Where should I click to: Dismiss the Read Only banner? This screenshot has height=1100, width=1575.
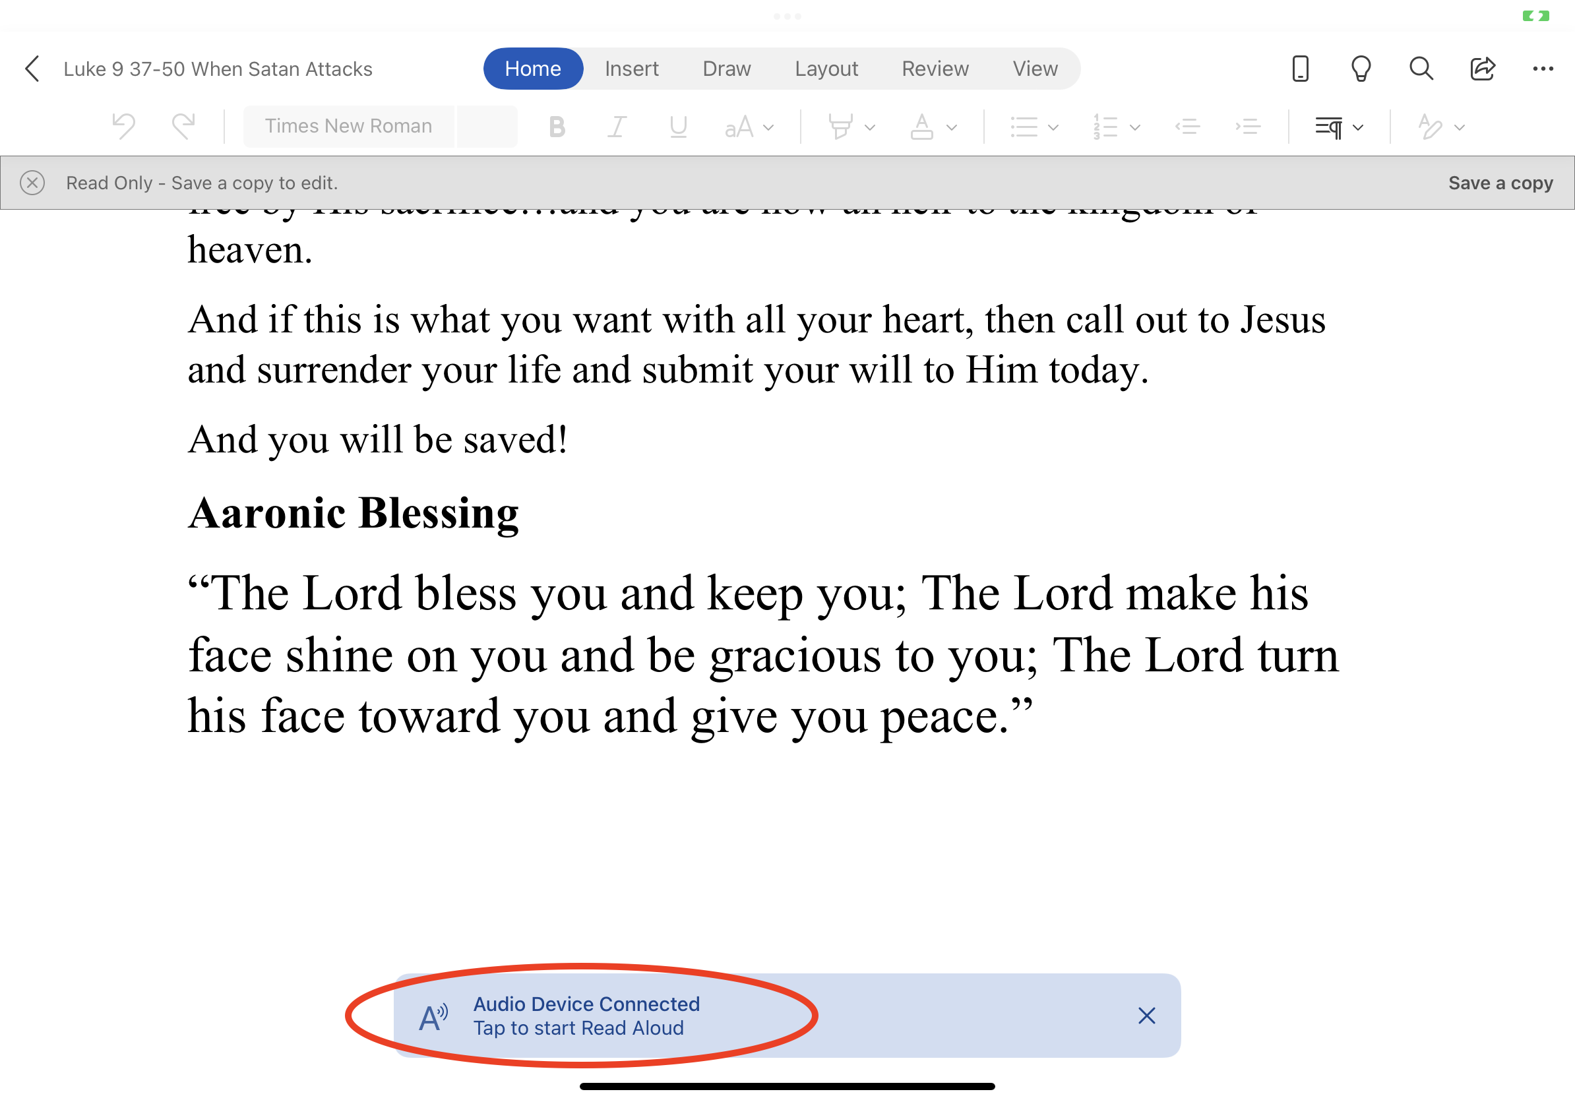click(x=32, y=183)
